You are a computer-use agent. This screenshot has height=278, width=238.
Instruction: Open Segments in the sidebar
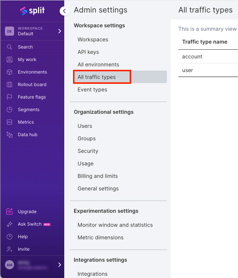[29, 110]
